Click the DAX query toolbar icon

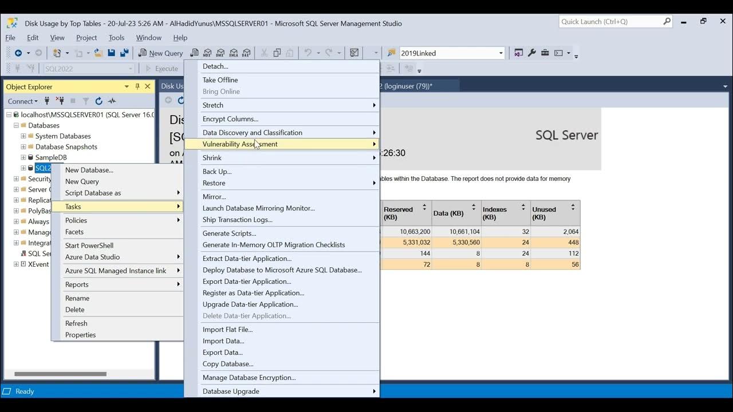[x=246, y=53]
